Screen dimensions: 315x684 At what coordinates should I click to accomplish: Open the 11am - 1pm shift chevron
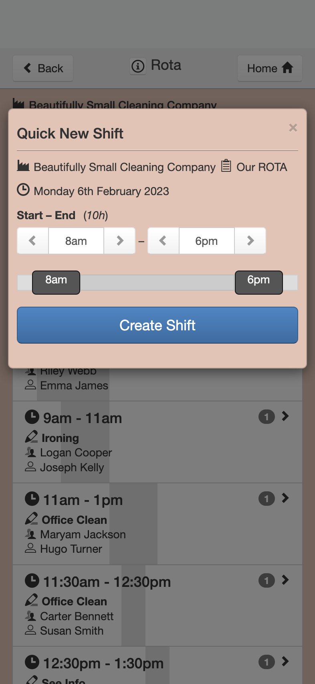click(x=285, y=498)
